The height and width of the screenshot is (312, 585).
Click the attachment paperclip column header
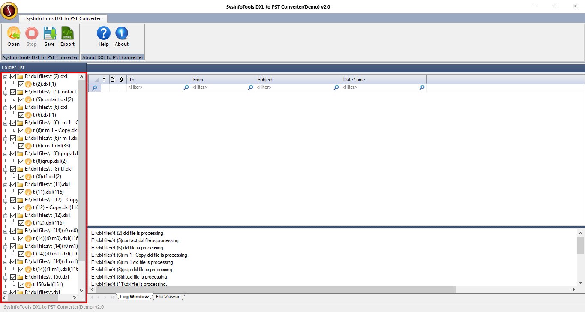coord(121,80)
